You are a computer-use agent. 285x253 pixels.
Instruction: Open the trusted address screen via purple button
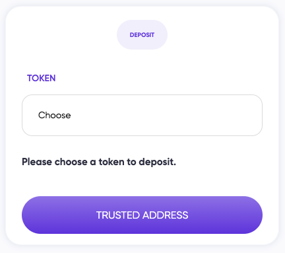click(142, 215)
